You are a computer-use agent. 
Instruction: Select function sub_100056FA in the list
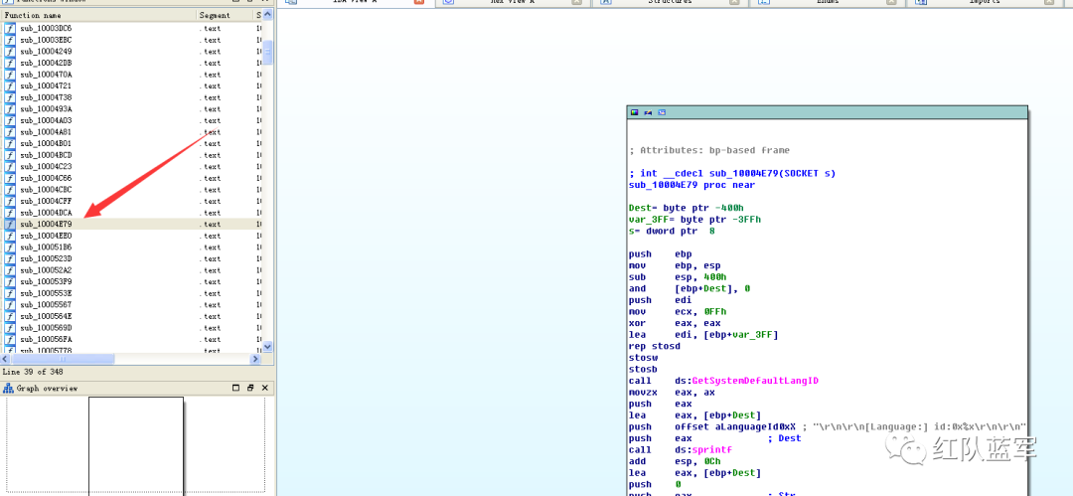click(131, 339)
